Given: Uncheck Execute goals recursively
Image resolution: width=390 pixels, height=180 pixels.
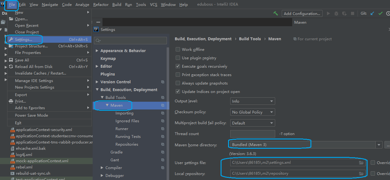Looking at the screenshot, I should pyautogui.click(x=178, y=66).
